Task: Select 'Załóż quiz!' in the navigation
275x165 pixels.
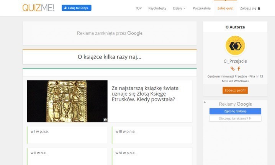Action: [x=225, y=8]
